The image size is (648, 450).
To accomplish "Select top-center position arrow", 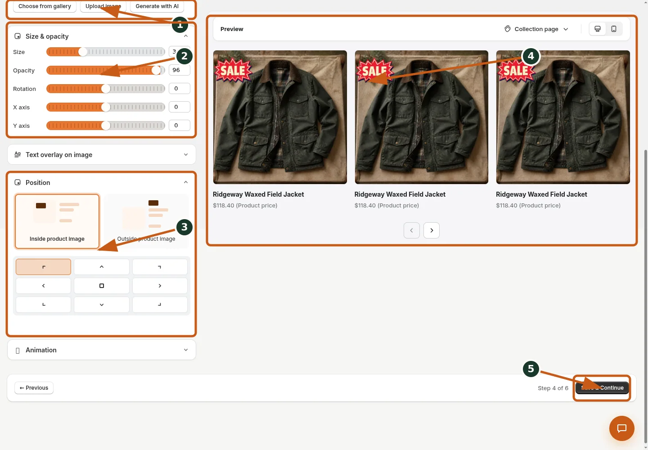I will tap(102, 267).
